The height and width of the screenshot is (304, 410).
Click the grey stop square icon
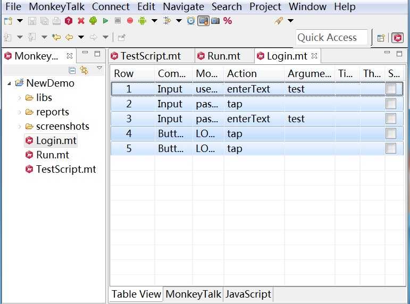pos(118,20)
